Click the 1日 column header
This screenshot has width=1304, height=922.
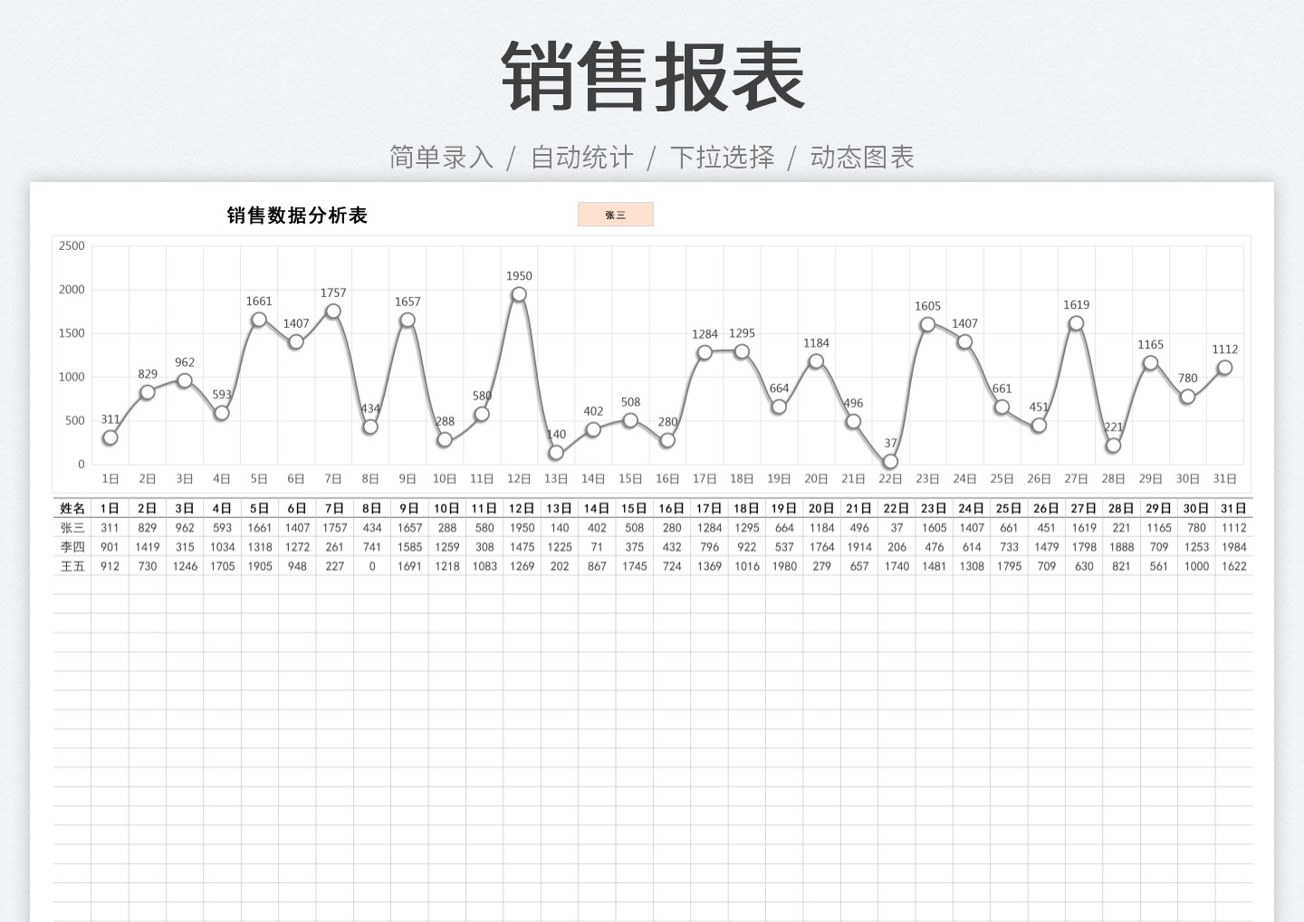110,507
